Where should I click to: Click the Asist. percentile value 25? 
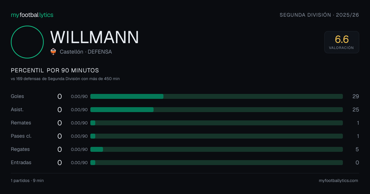[x=356, y=110]
